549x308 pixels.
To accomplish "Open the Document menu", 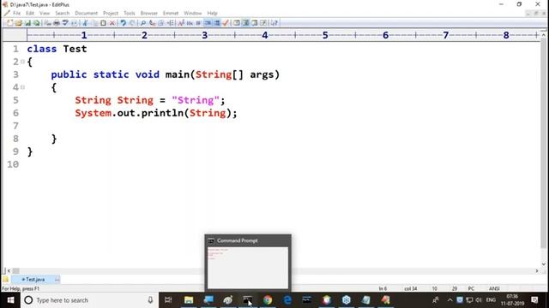I will click(x=86, y=14).
